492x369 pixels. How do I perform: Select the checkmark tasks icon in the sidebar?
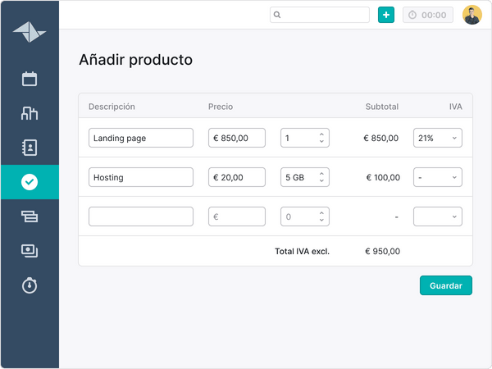[30, 182]
